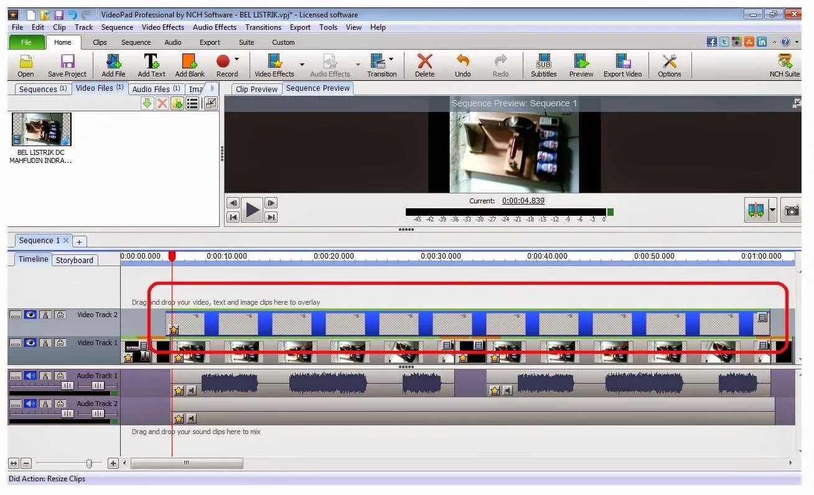The height and width of the screenshot is (495, 814).
Task: Click the horizontal timeline scrollbar
Action: (187, 463)
